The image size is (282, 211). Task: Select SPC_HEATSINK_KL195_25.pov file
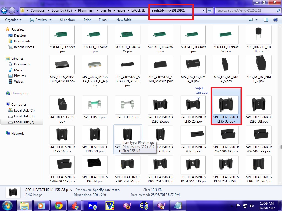click(161, 109)
